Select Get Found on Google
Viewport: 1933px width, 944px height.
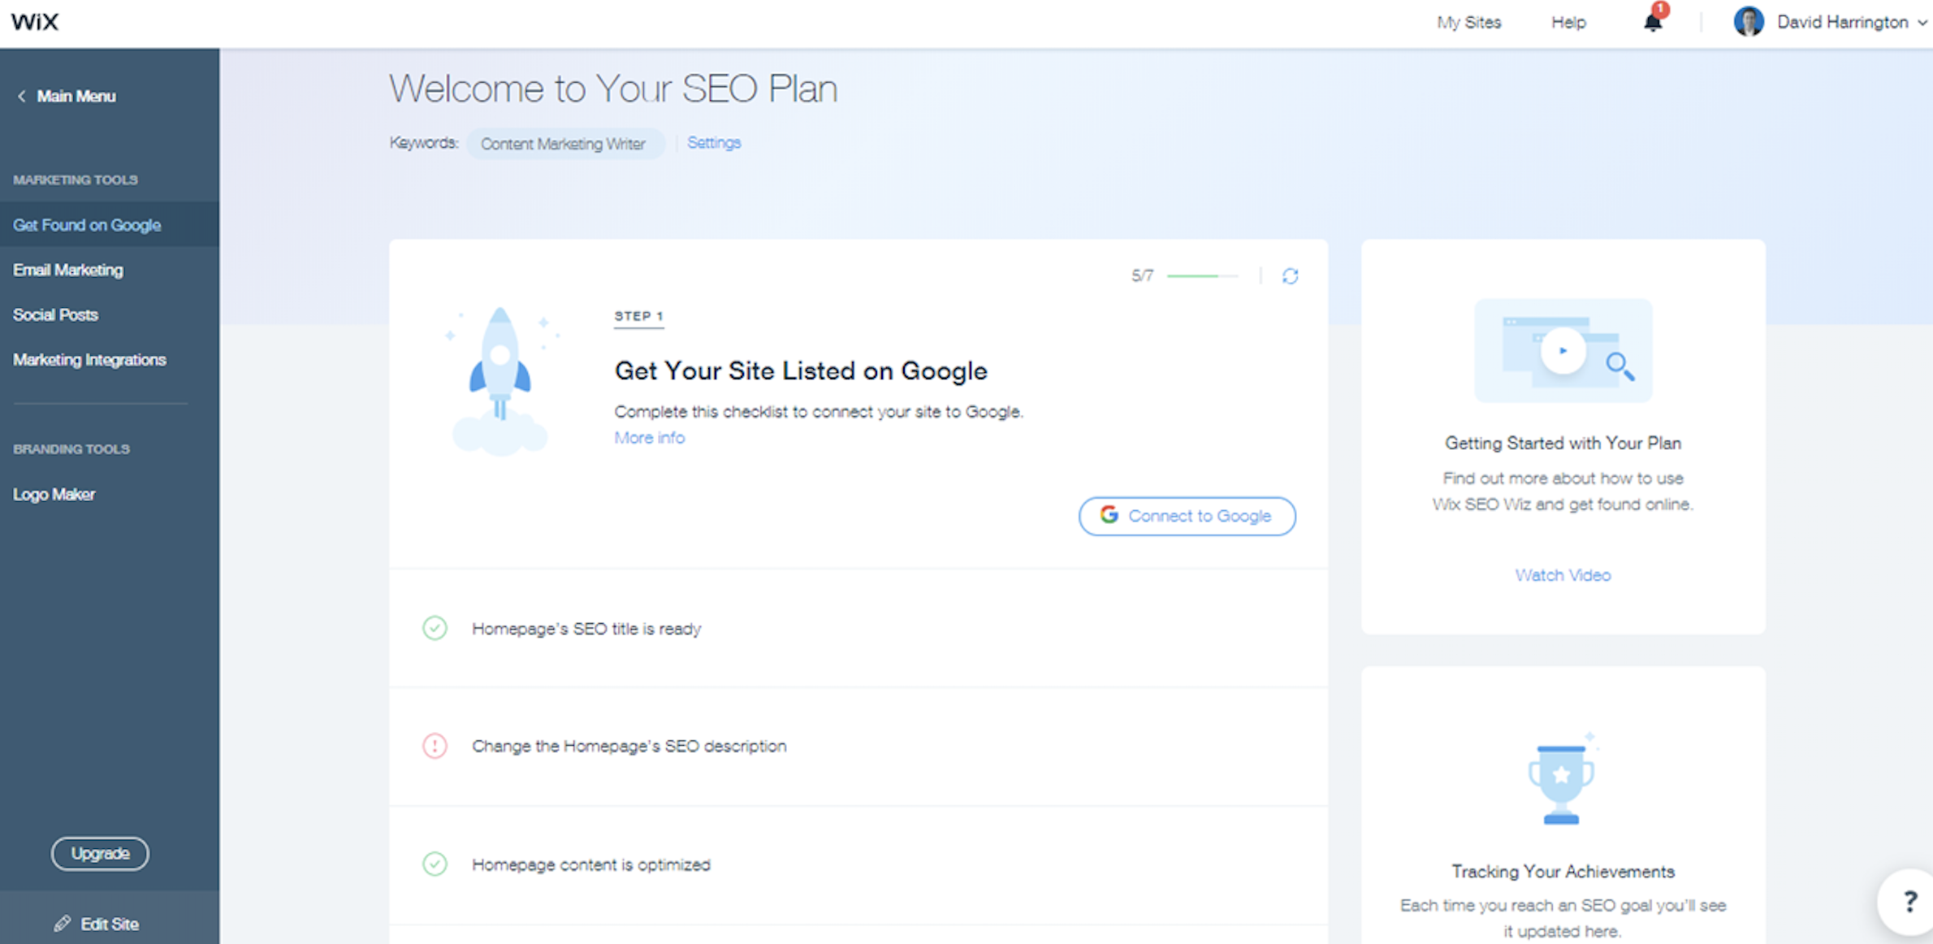tap(110, 225)
